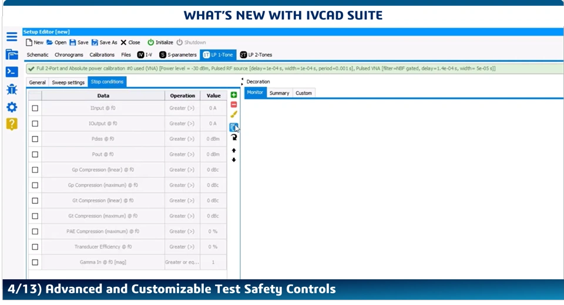Screen dimensions: 564x305
Task: Edit the value 1 for Gamma In
Action: coord(213,262)
